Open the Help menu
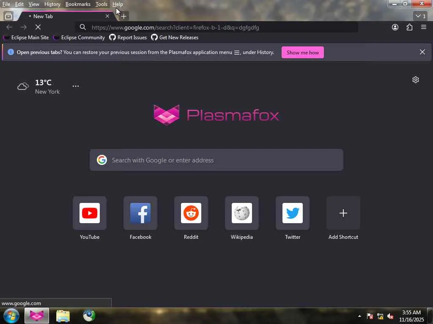 (x=118, y=4)
